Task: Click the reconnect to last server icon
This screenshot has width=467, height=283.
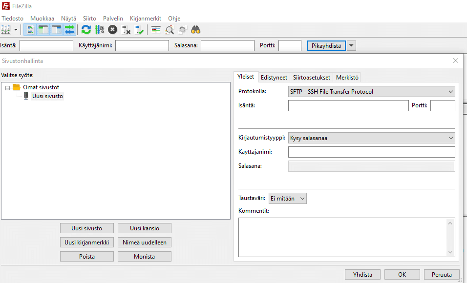Action: click(139, 30)
